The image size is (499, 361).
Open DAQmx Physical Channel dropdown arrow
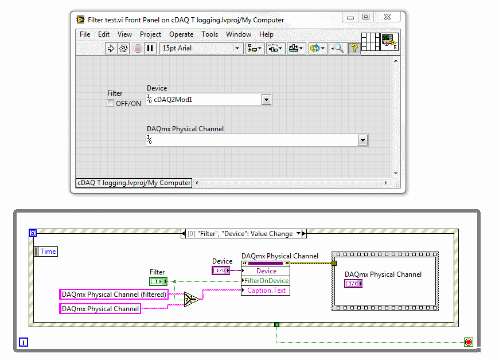[362, 140]
